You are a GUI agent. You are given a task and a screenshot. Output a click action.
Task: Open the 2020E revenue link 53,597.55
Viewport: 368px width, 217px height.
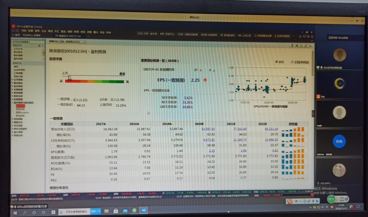(x=208, y=129)
